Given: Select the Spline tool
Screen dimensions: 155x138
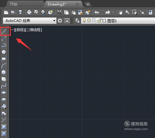Looking at the screenshot, I should (4, 86).
